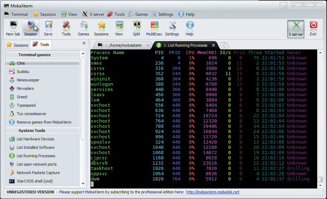Collapse the Terminal games section header
Image resolution: width=327 pixels, height=199 pixels.
[x=42, y=55]
